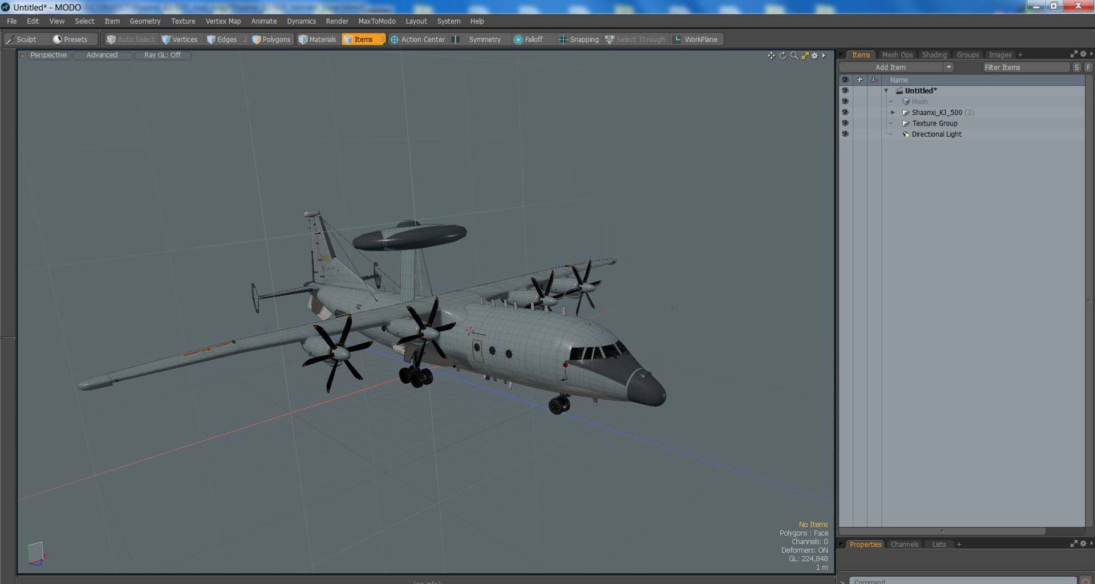The image size is (1095, 584).
Task: Toggle Select Through mode
Action: (635, 39)
